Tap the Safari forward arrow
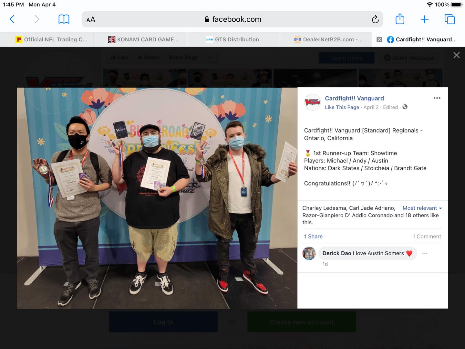 point(37,19)
